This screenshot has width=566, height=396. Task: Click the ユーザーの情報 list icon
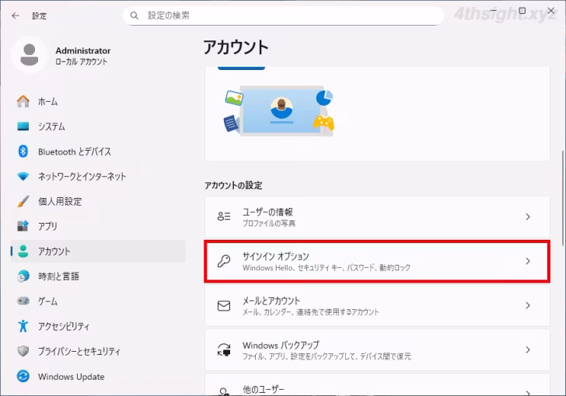click(224, 217)
